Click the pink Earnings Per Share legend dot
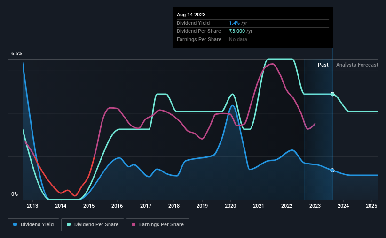 coord(134,224)
